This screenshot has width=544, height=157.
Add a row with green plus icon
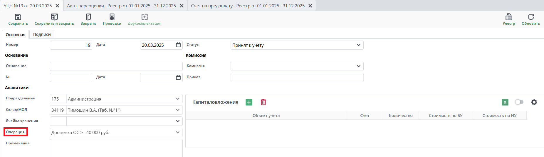pyautogui.click(x=249, y=102)
